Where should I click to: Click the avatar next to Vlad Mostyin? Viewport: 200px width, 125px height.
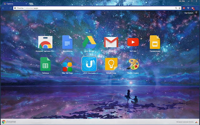(x=196, y=12)
